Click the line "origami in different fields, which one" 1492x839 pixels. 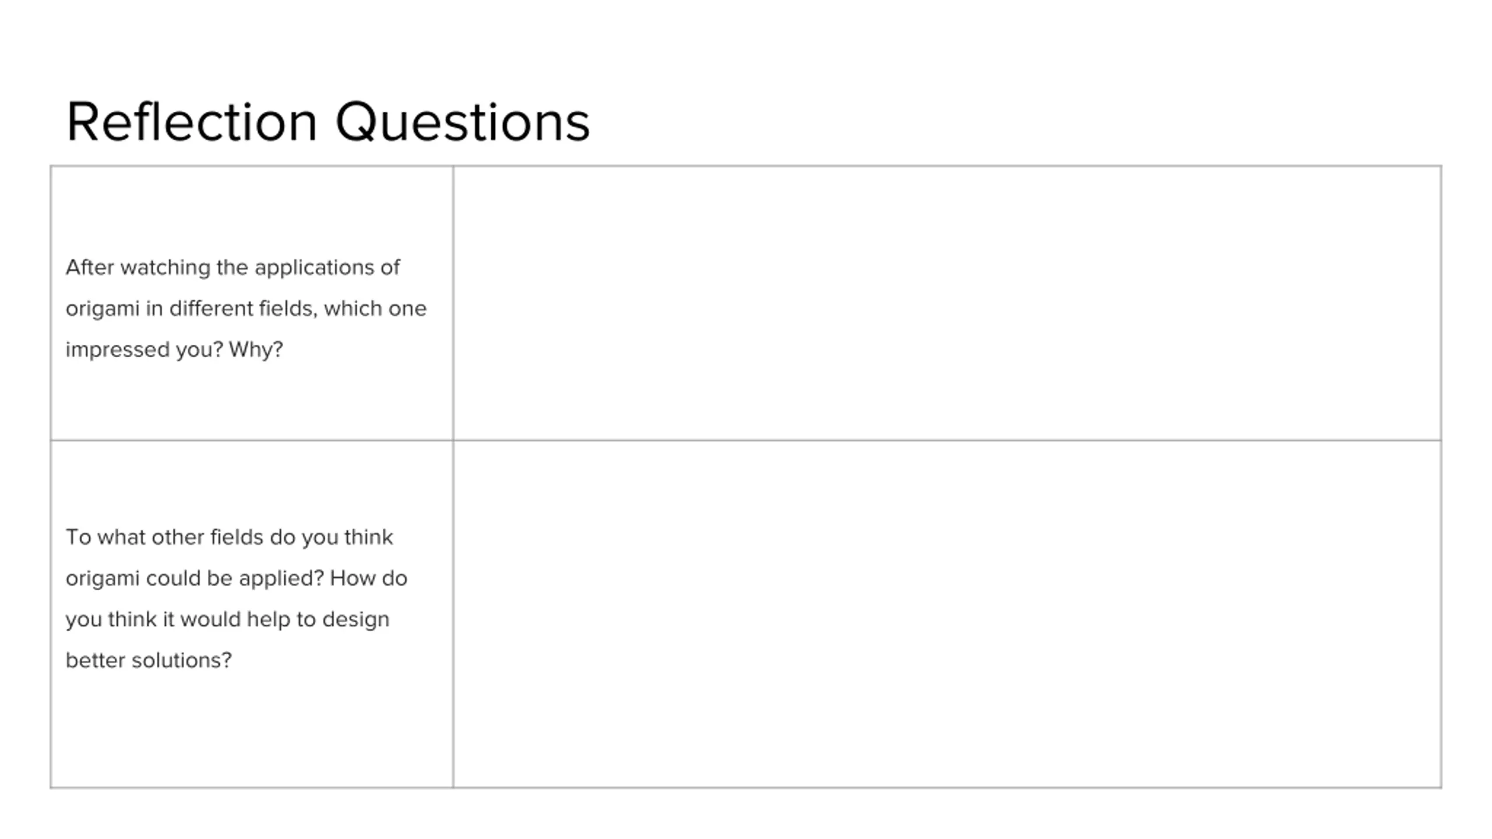pos(246,309)
